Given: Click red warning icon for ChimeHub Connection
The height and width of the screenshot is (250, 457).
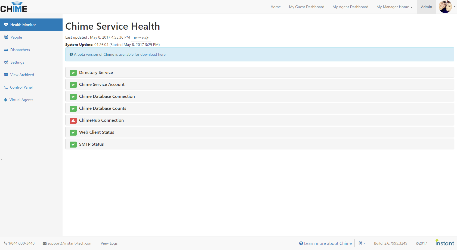Looking at the screenshot, I should tap(73, 120).
